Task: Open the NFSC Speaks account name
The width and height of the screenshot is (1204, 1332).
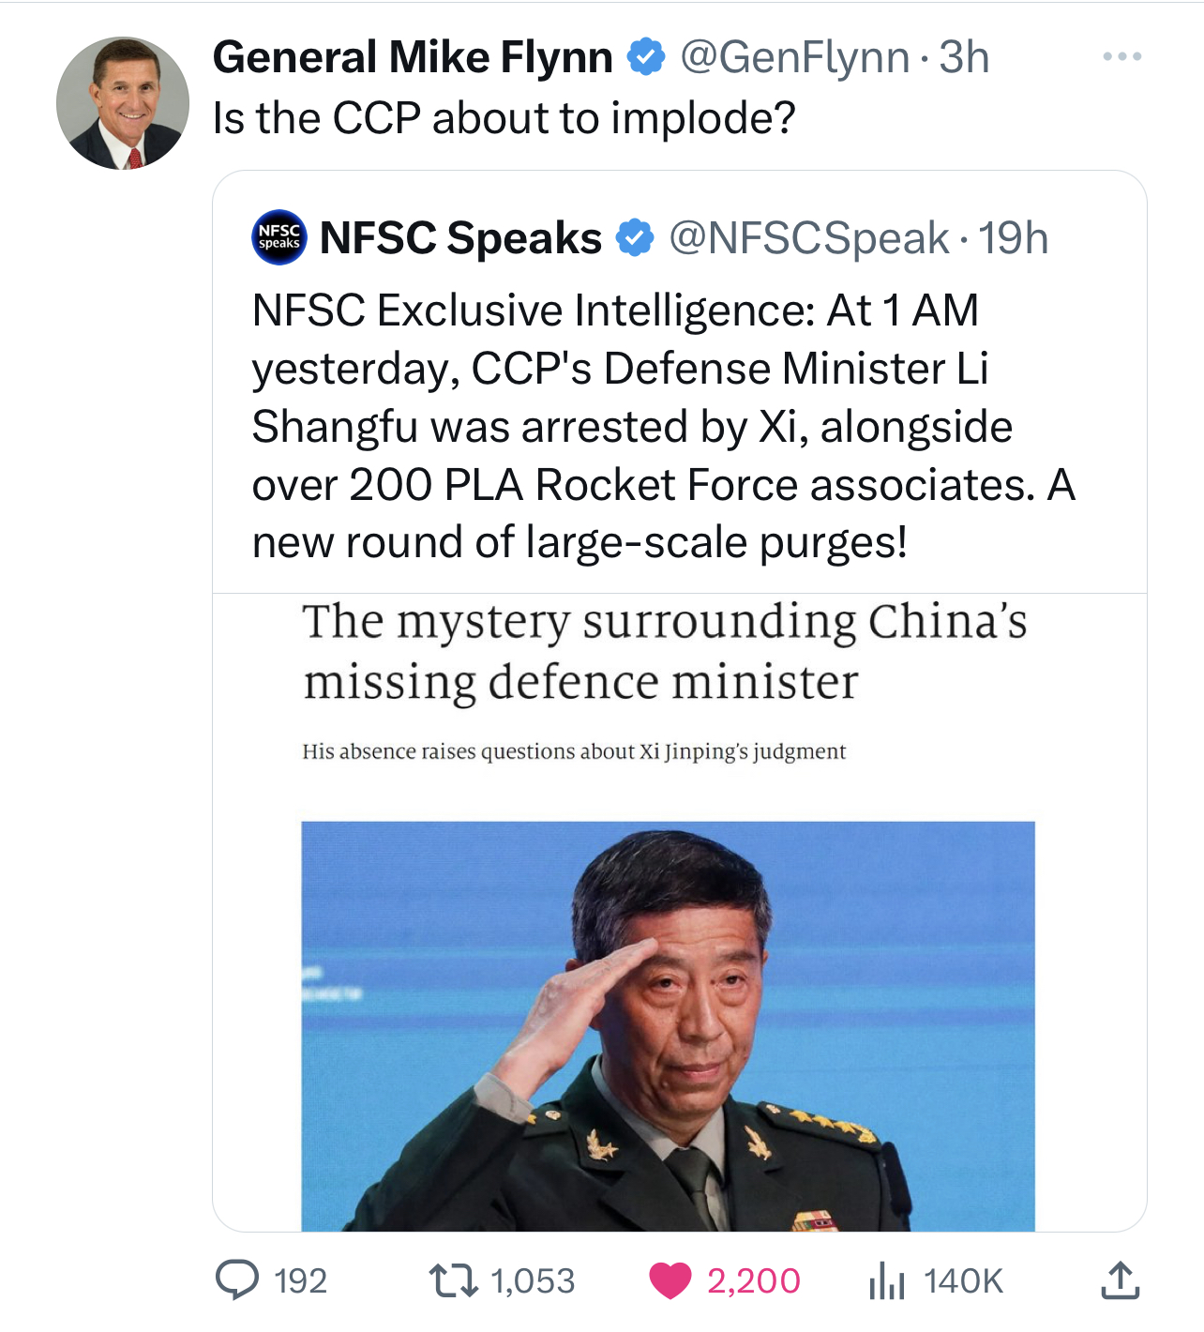Action: click(460, 238)
